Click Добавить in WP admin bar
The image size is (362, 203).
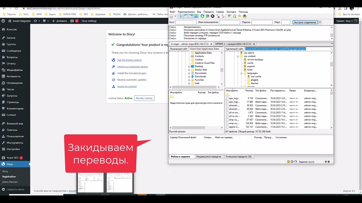[60, 21]
